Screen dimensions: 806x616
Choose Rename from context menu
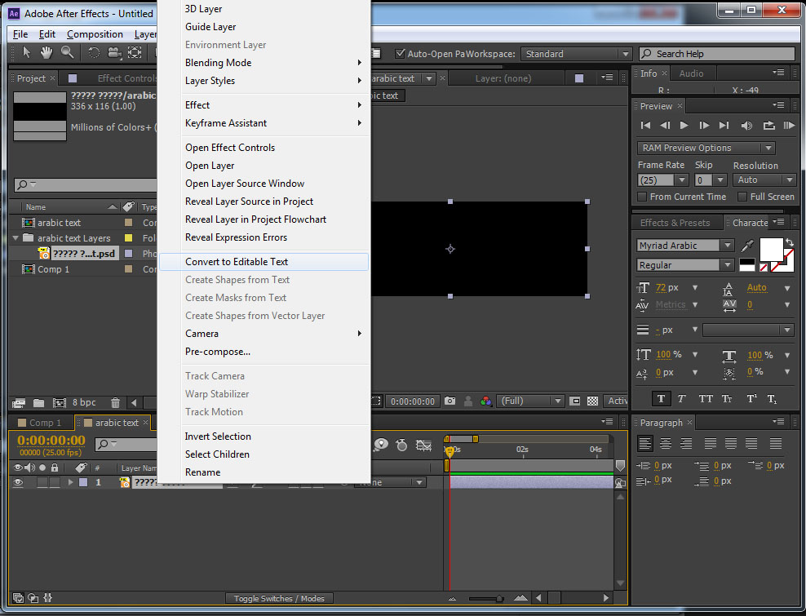tap(263, 472)
